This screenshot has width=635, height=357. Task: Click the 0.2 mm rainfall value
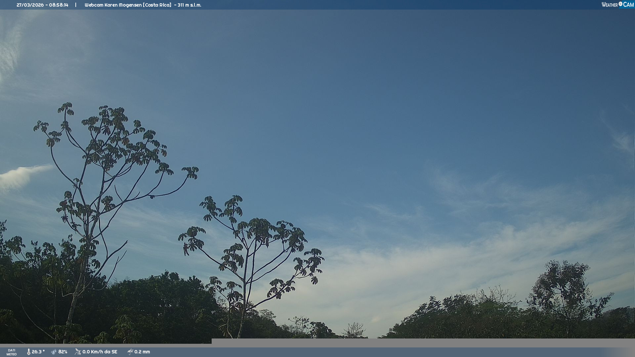(142, 352)
